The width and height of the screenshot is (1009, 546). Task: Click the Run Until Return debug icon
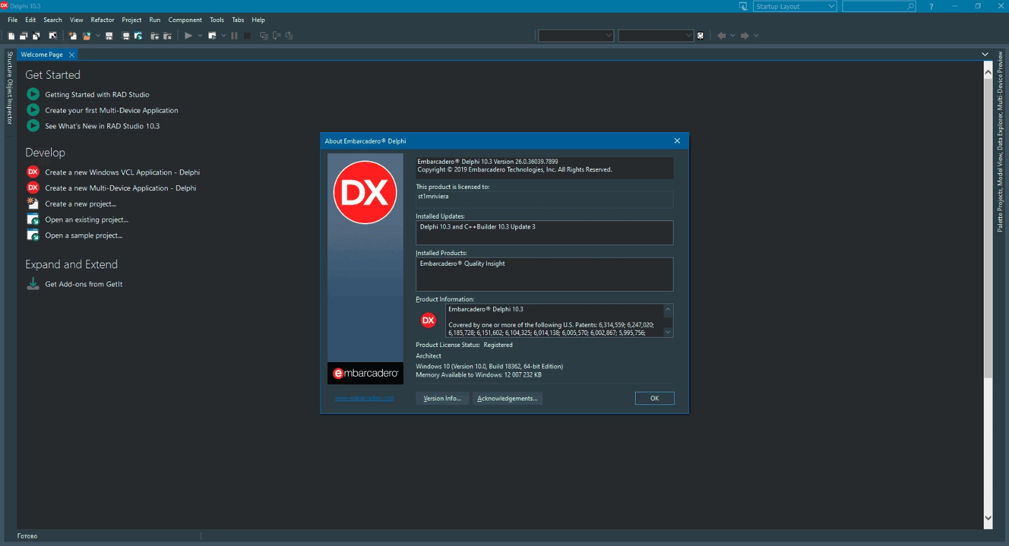click(289, 36)
